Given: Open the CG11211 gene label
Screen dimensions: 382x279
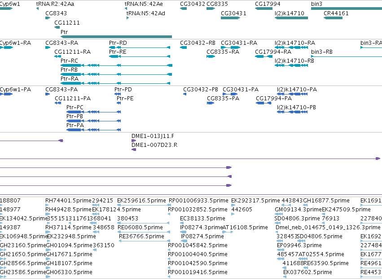Looking at the screenshot, I should (x=67, y=22).
